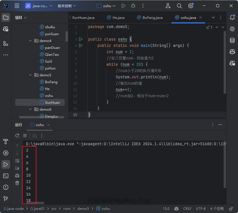Open the 项目 view dropdown
The image size is (238, 213).
pyautogui.click(x=21, y=17)
